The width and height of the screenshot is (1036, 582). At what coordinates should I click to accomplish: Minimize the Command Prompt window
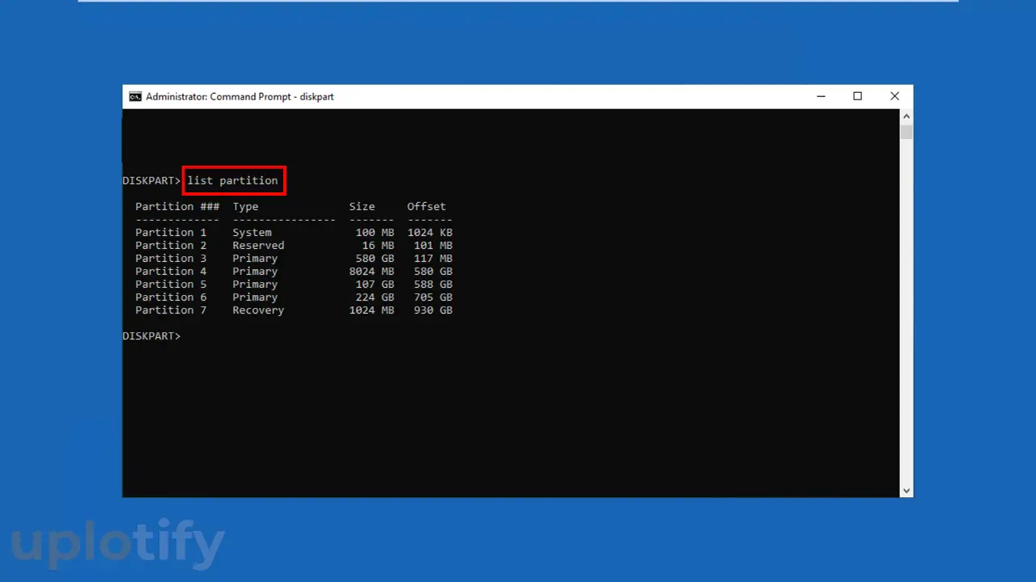(x=821, y=96)
